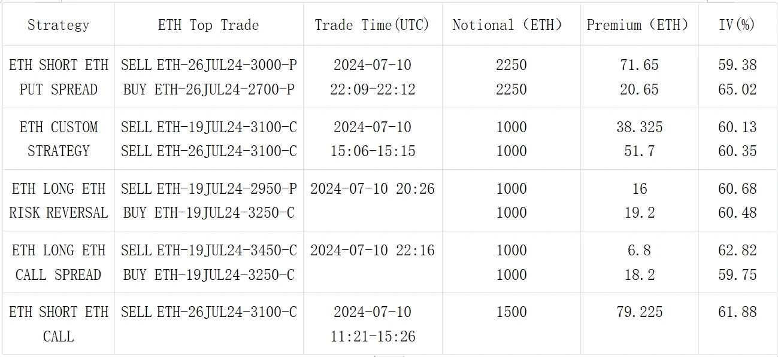Select the ETH LONG ETH RISK REVERSAL cell
The image size is (778, 357).
(58, 201)
